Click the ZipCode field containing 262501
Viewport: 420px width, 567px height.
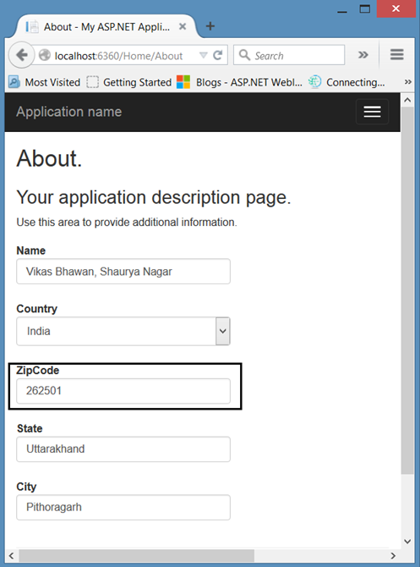tap(123, 391)
